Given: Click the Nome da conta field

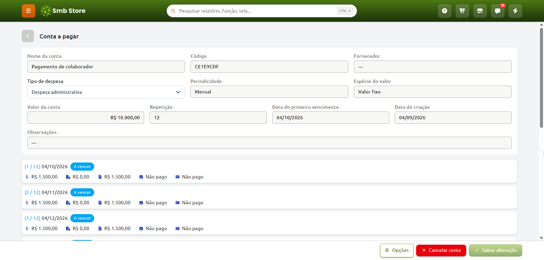Looking at the screenshot, I should (x=106, y=67).
